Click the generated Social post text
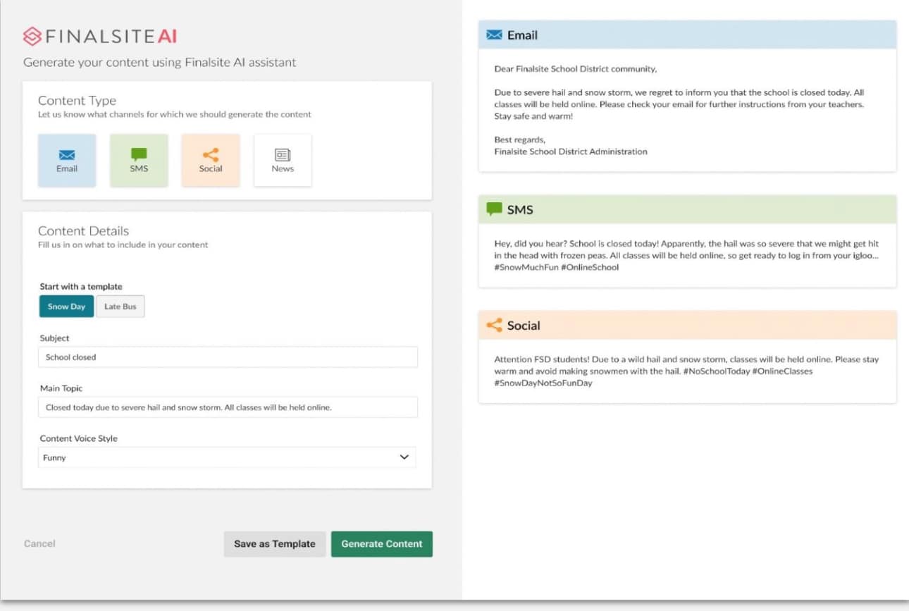The width and height of the screenshot is (909, 611). [686, 371]
